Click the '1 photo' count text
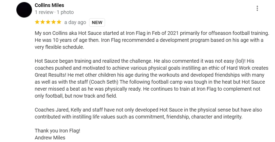Image resolution: width=275 pixels, height=142 pixels. (x=65, y=12)
